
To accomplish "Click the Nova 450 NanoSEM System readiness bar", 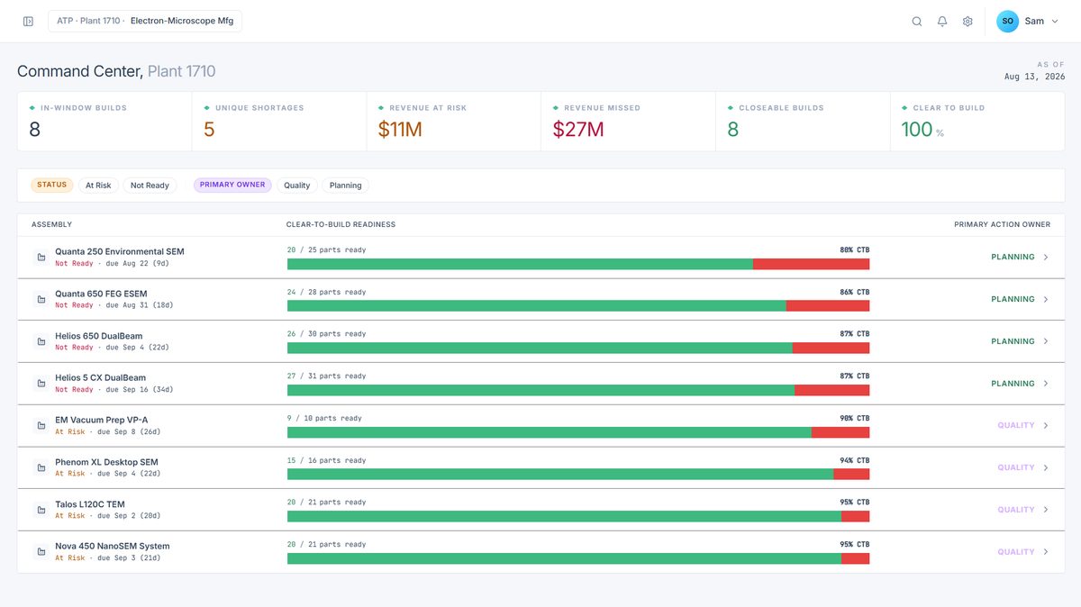I will [578, 558].
